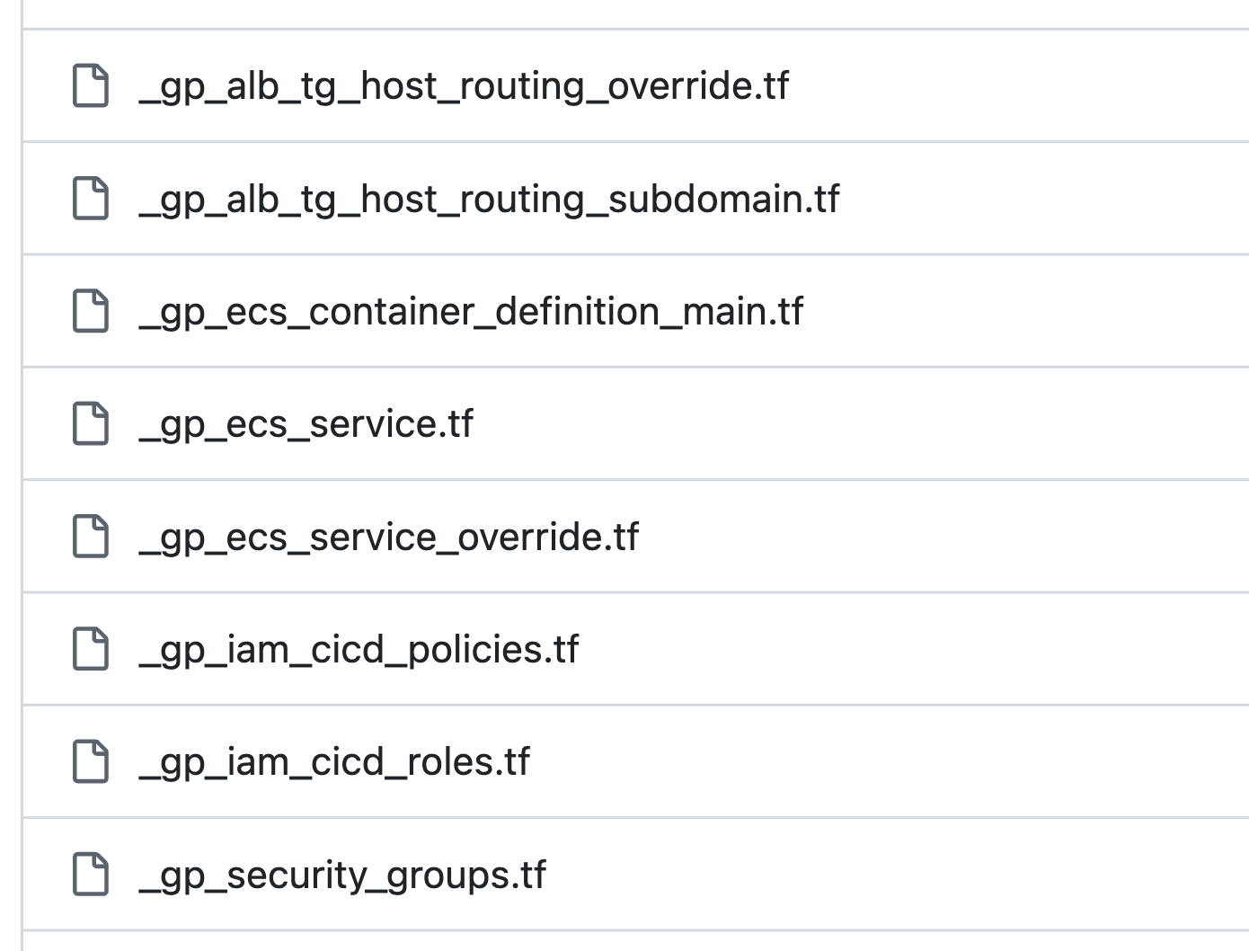1249x951 pixels.
Task: Open the _gp_ecs_service_override.tf file
Action: 389,537
